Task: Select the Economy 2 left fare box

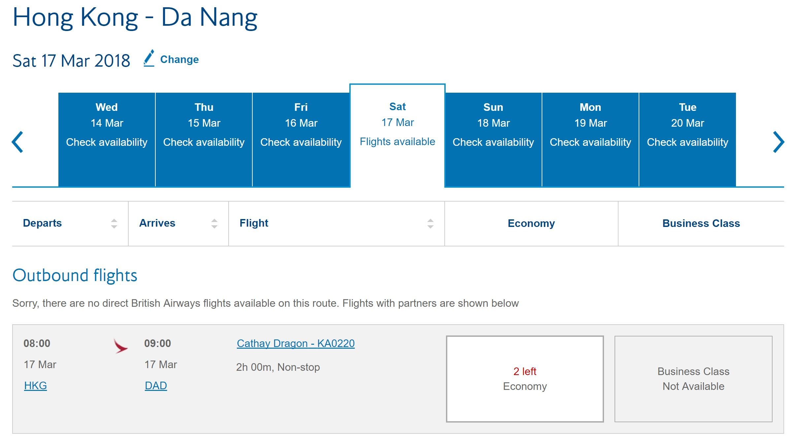Action: coord(525,379)
